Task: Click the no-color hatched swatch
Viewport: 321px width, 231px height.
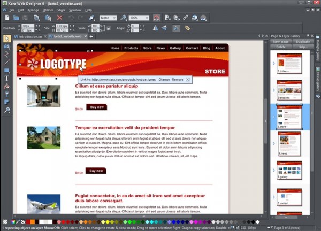Action: pyautogui.click(x=5, y=222)
